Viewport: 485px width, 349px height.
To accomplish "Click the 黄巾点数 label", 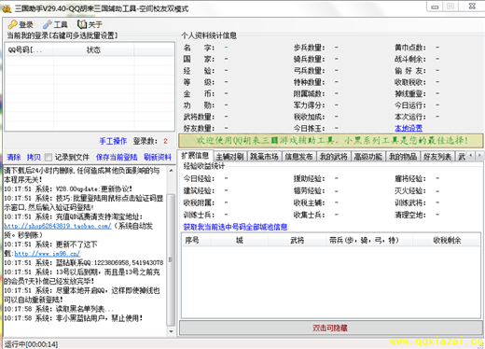I will pos(410,48).
